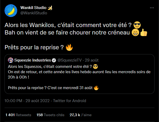Open the quoted Squeezie tweet text
Image resolution: width=159 pixels, height=122 pixels.
(x=79, y=77)
